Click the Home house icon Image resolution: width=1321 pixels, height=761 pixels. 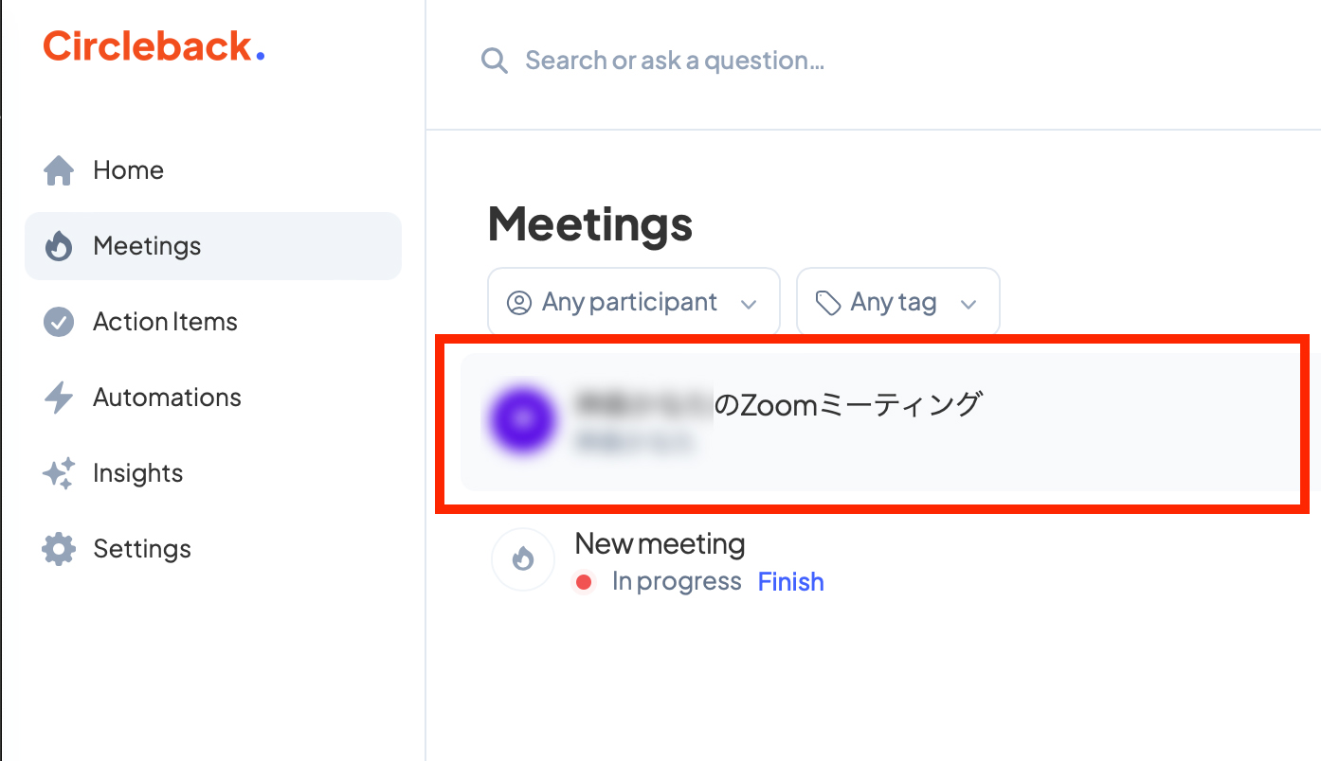point(59,170)
